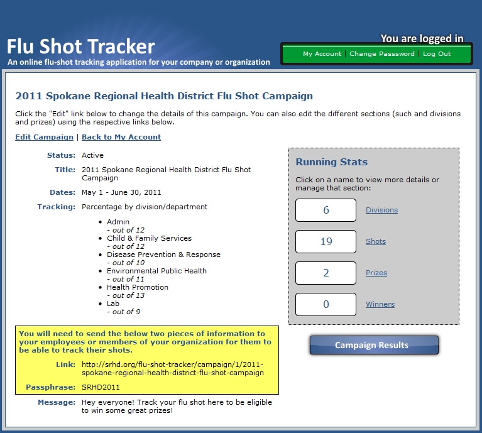
Task: Click the Lab division entry
Action: coord(113,304)
